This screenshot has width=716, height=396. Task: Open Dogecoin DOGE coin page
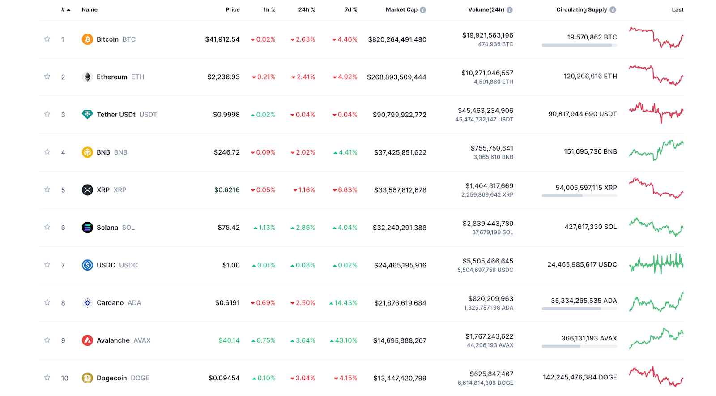click(x=123, y=378)
